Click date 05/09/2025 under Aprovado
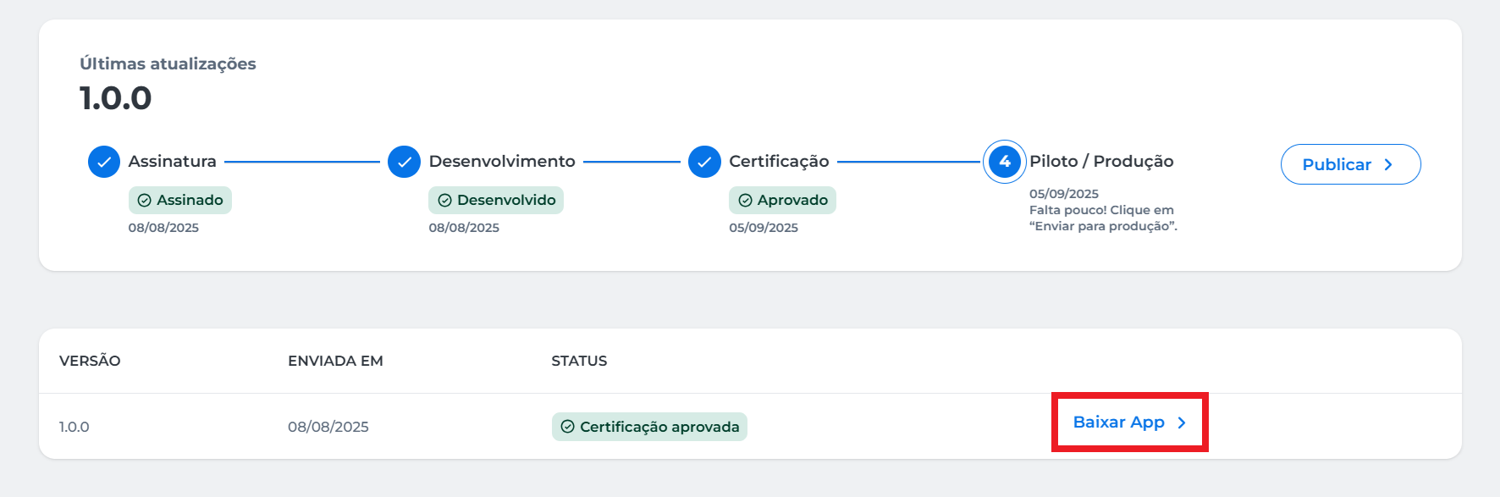This screenshot has width=1500, height=497. click(764, 228)
